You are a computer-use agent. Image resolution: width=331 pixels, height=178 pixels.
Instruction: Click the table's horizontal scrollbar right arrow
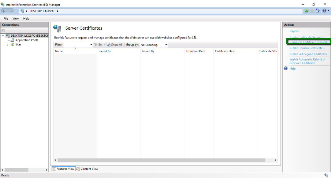point(275,160)
